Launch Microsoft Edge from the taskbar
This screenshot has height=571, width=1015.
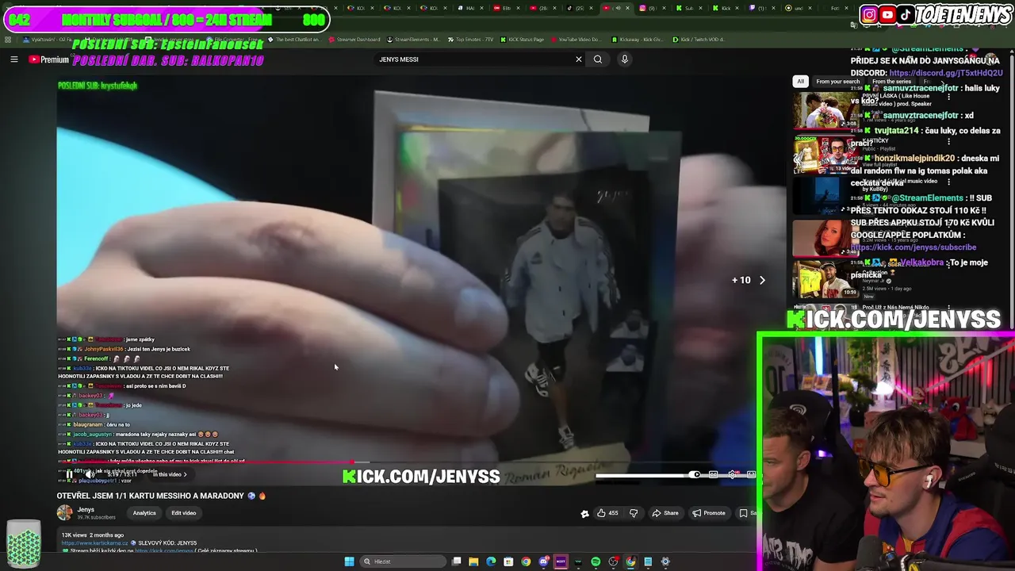click(x=491, y=561)
